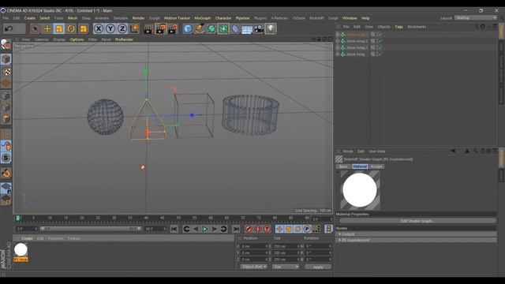Open the Character menu
Viewport: 505px width, 284px height.
point(223,18)
